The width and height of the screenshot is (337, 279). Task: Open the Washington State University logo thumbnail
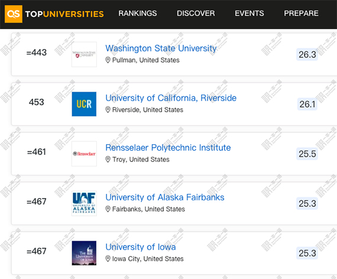pos(84,54)
